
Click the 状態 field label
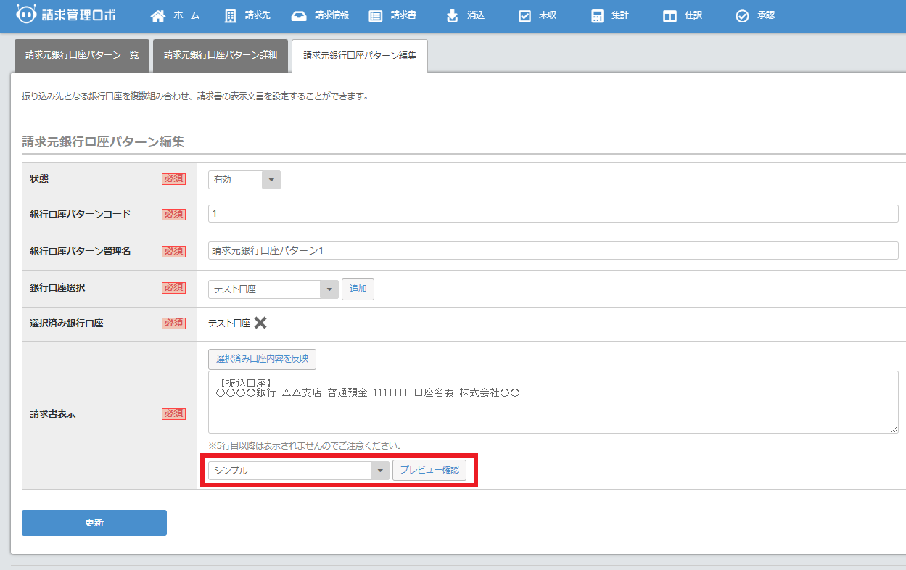[39, 179]
